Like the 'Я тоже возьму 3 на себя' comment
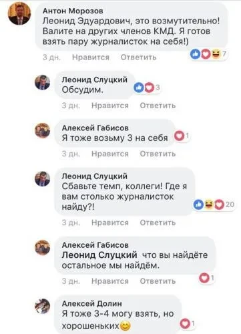The width and height of the screenshot is (241, 334). 110,154
